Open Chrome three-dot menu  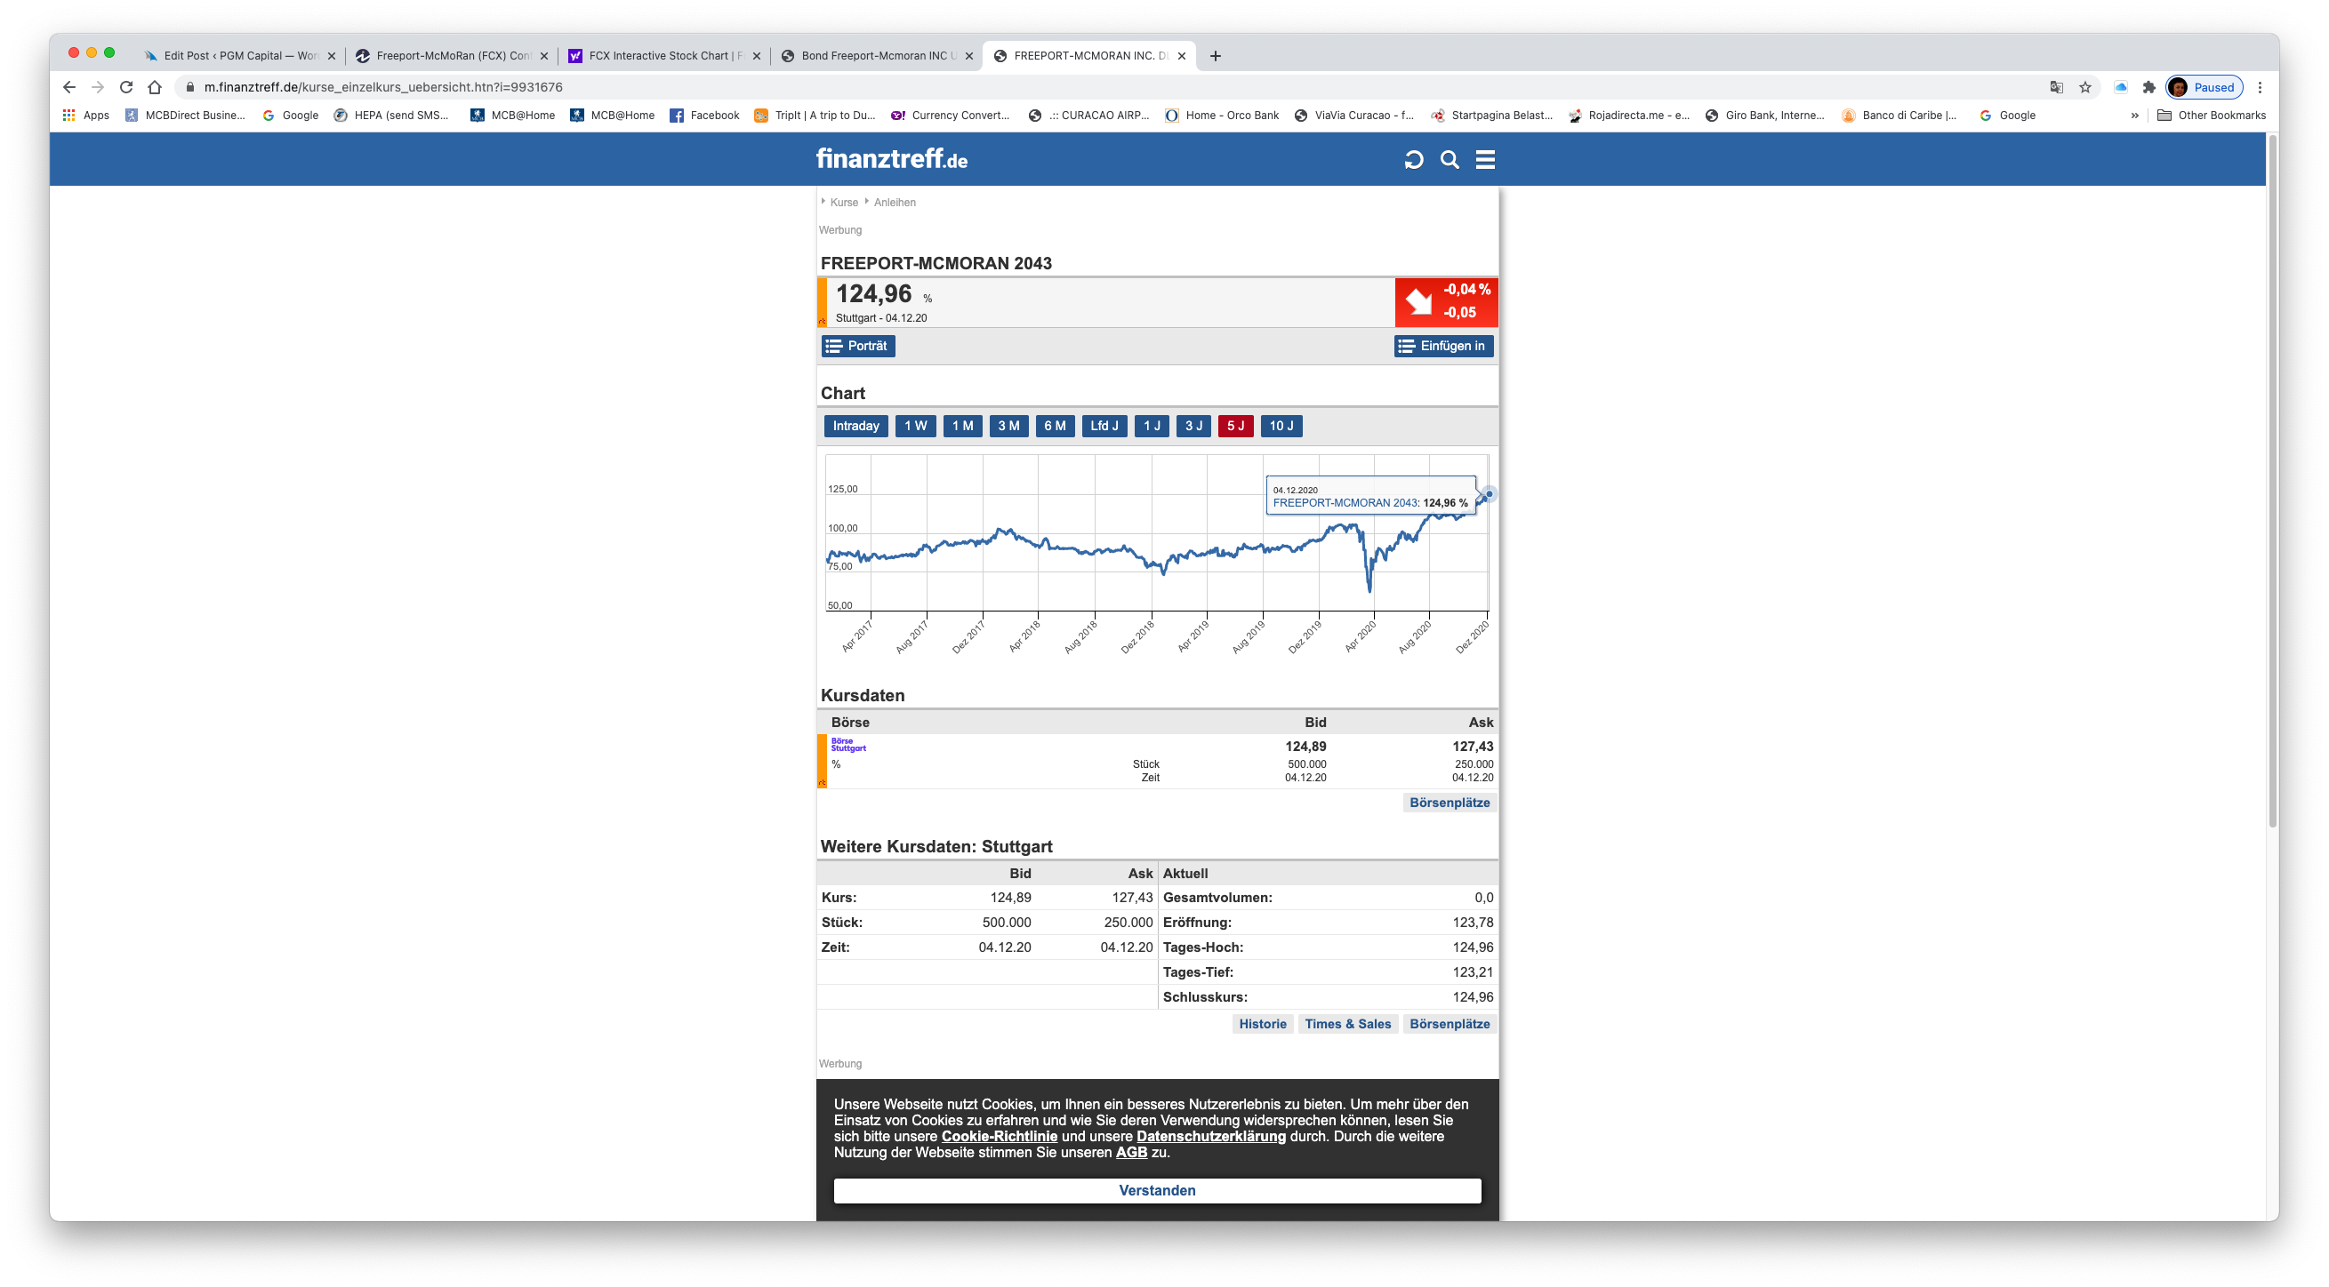(x=2260, y=88)
